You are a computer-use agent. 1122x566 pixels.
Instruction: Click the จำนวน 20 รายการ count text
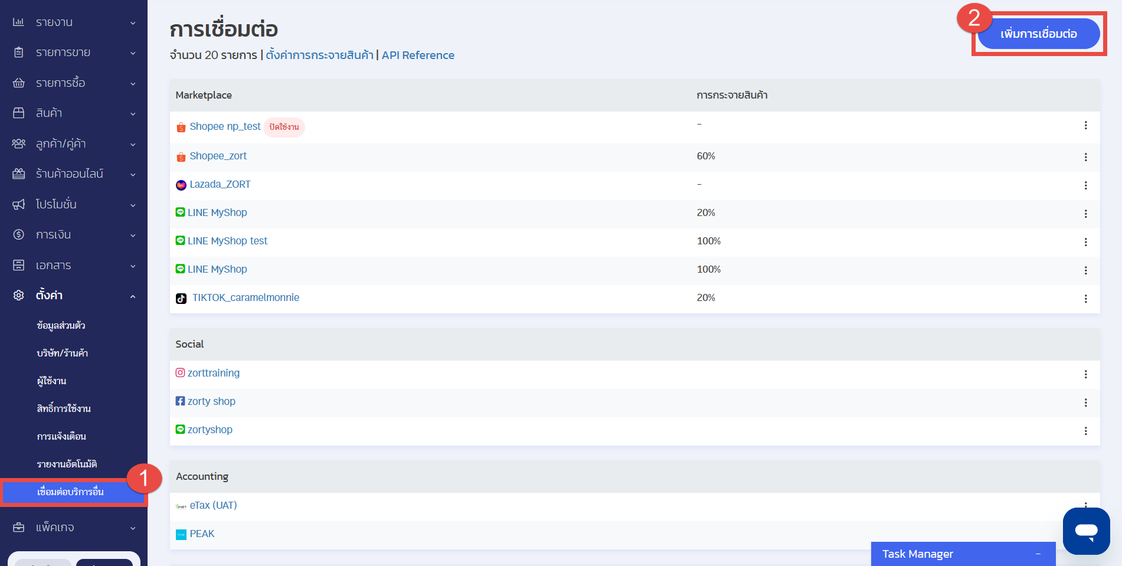pyautogui.click(x=213, y=55)
